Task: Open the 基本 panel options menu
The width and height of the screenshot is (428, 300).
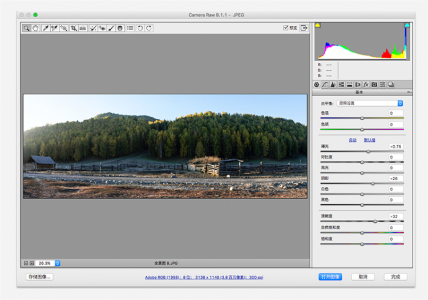Action: [408, 92]
